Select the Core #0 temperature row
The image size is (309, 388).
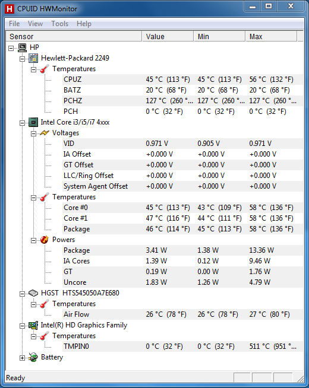[x=182, y=208]
